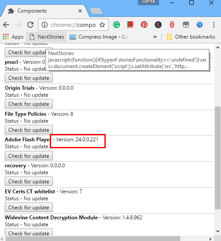221x241 pixels.
Task: Minimize the Chrome window
Action: click(172, 3)
